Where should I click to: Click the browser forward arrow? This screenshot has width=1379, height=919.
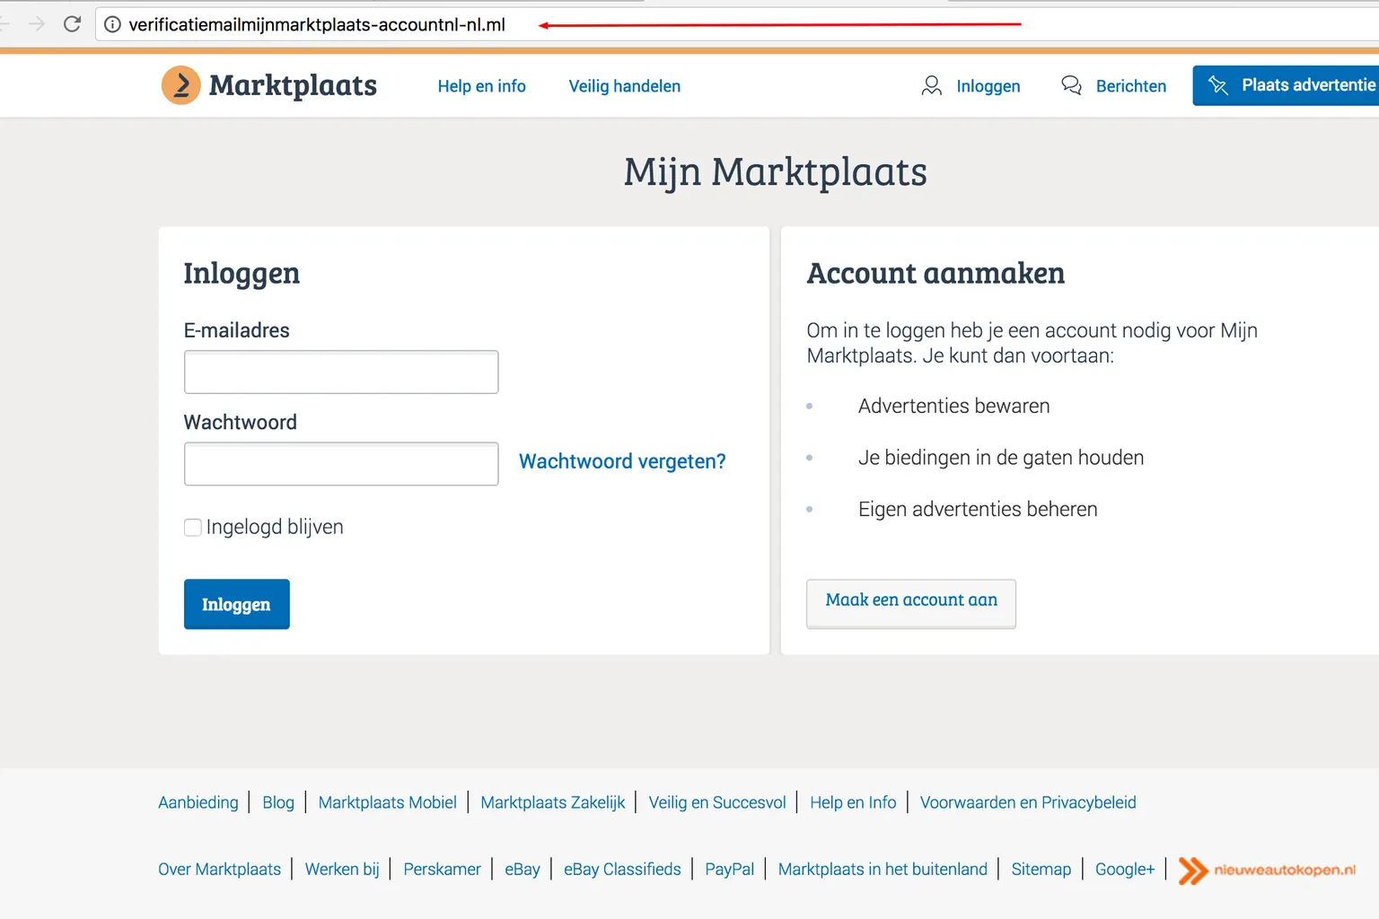pyautogui.click(x=37, y=24)
